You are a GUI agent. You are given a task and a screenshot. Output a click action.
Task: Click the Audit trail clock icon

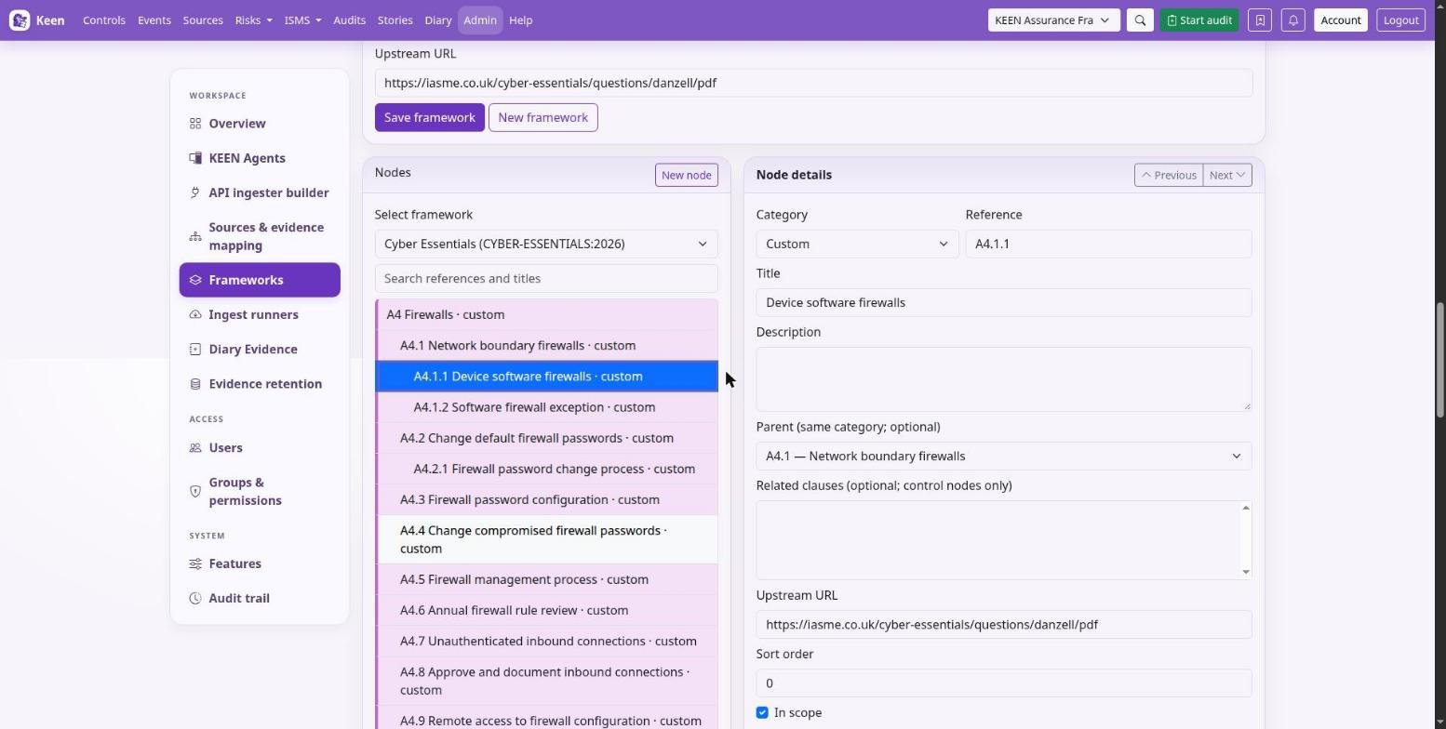[x=195, y=598]
